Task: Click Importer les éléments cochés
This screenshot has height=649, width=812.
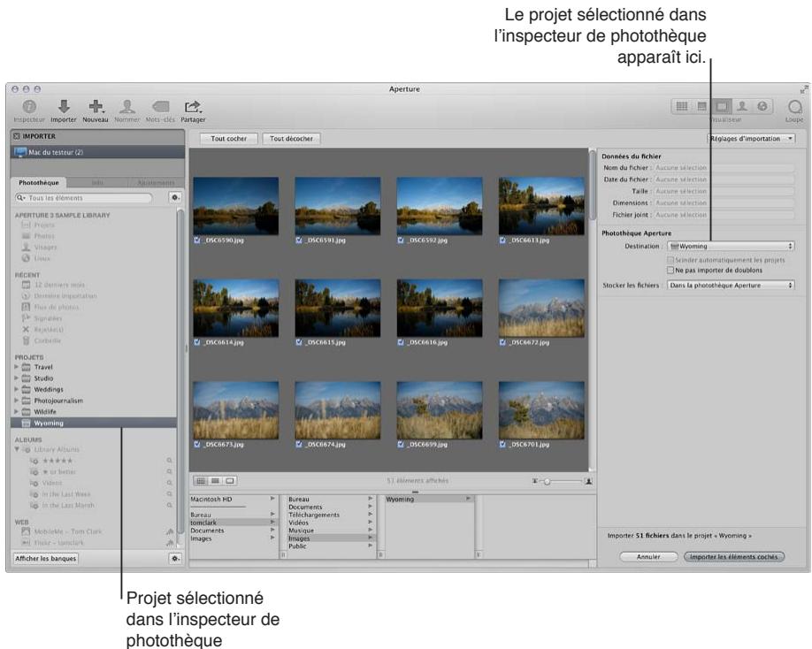Action: coord(734,557)
